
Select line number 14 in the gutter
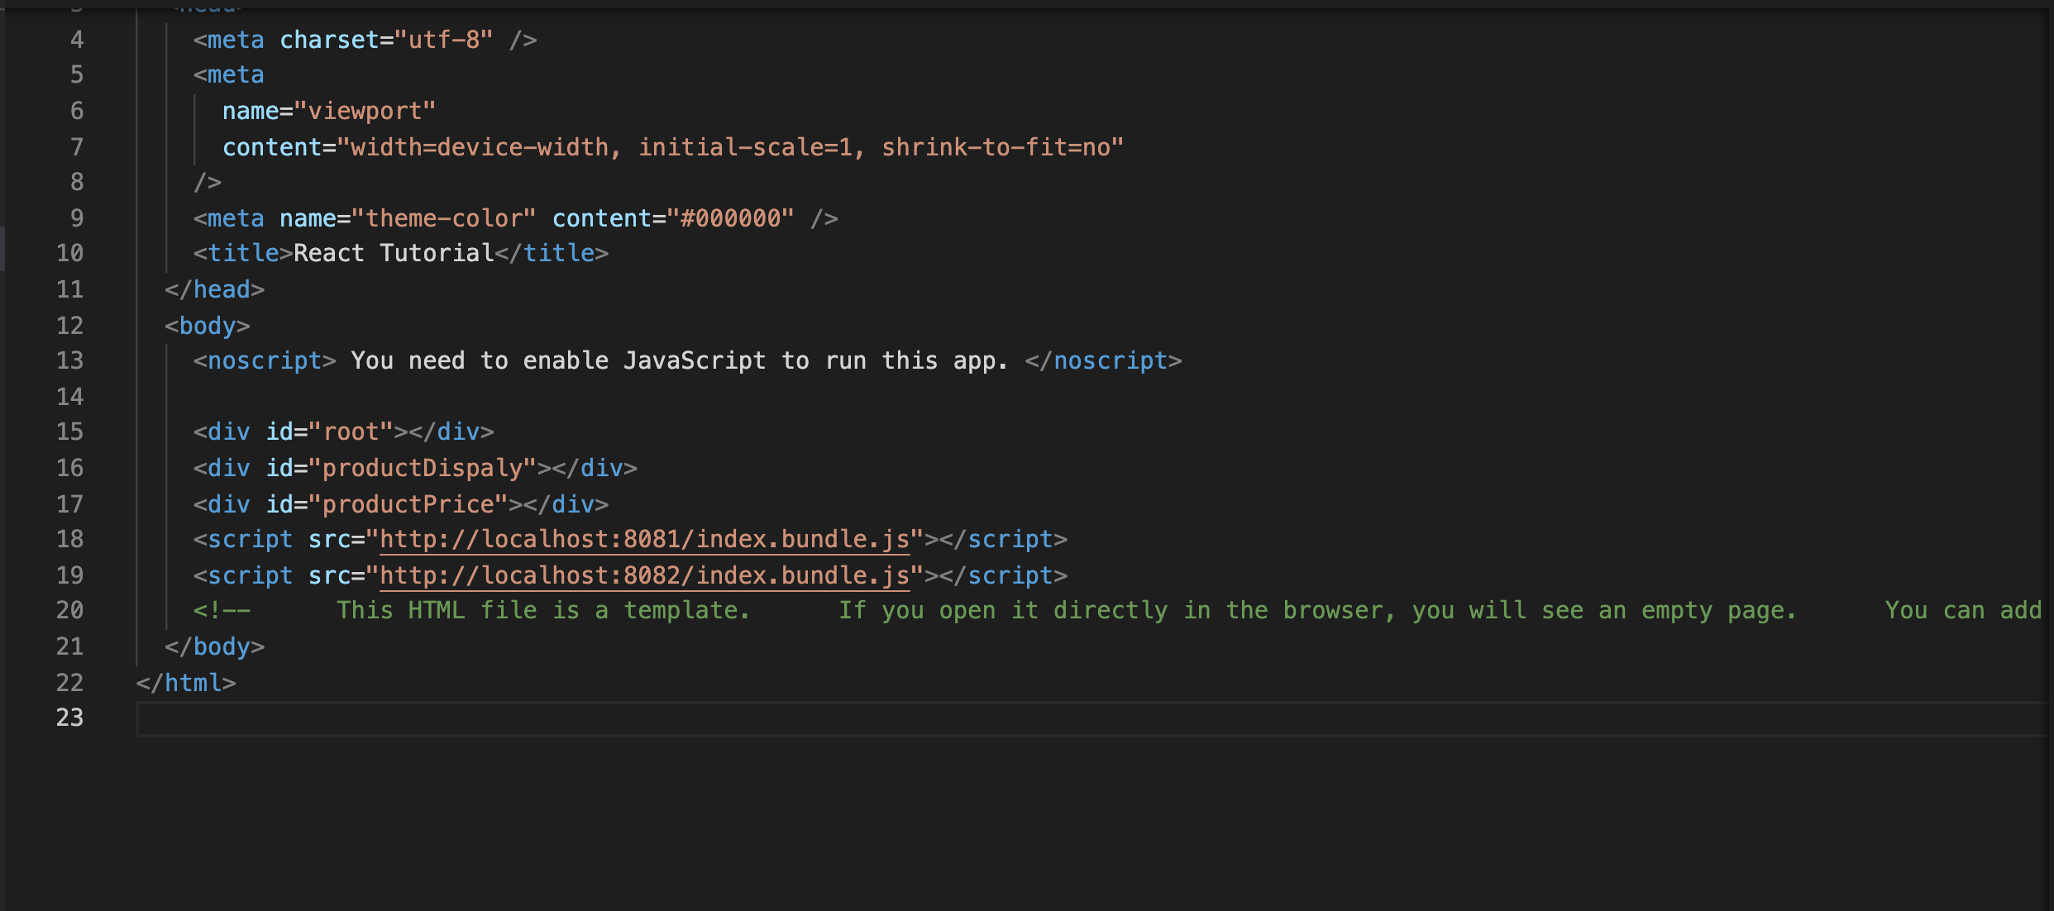tap(70, 397)
